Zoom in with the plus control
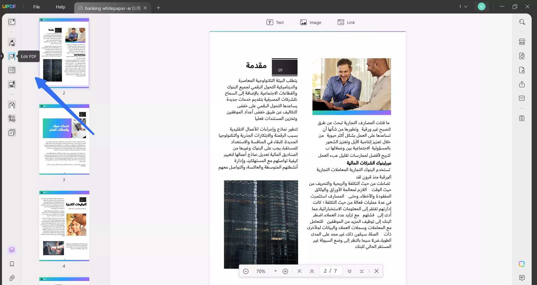The image size is (537, 285). pos(285,271)
